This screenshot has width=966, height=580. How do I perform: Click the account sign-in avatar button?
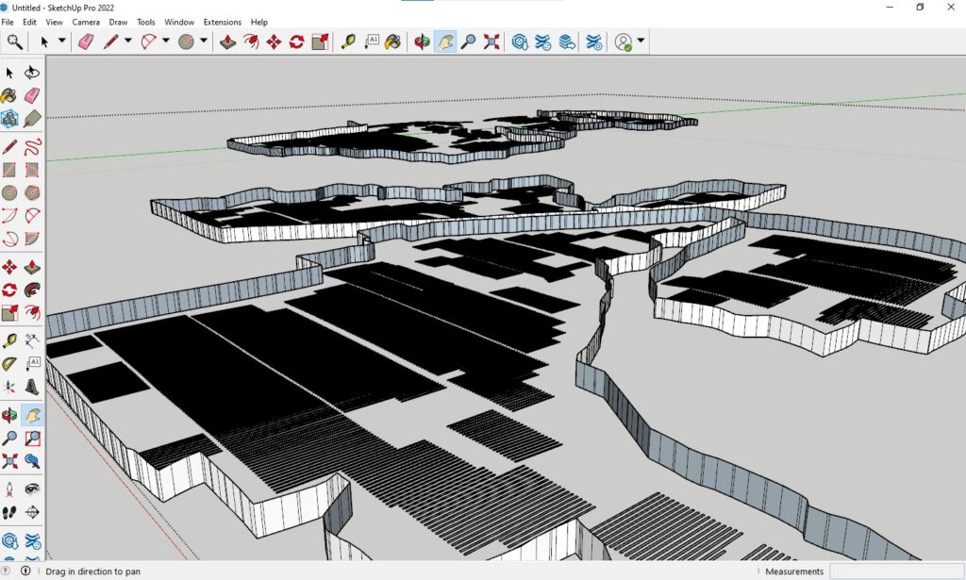point(624,41)
